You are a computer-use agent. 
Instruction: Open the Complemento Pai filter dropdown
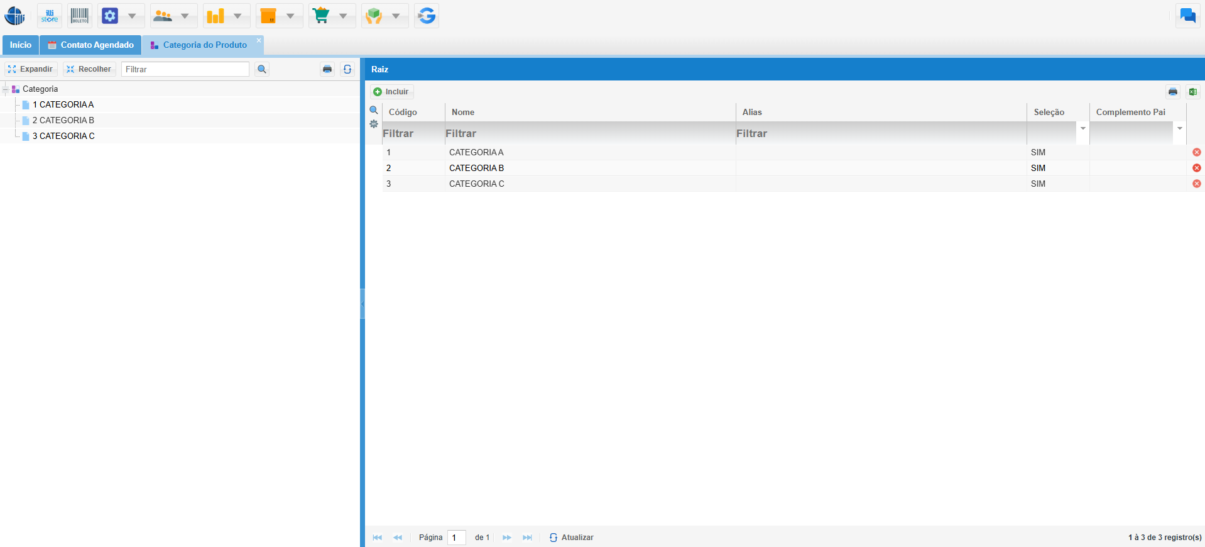point(1179,128)
